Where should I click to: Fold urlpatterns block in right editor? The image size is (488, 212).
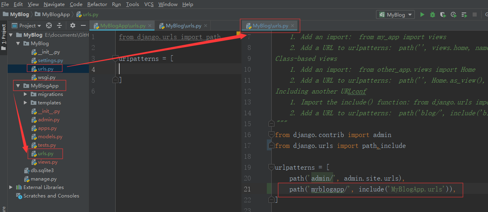tap(271, 167)
